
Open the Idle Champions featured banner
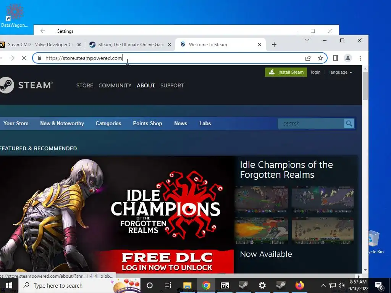117,215
